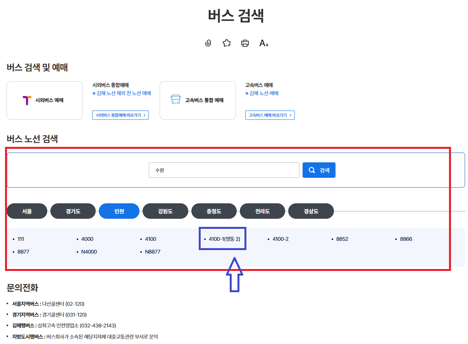Select the 강원도 region filter
Screen dimensions: 468x344
[165, 211]
